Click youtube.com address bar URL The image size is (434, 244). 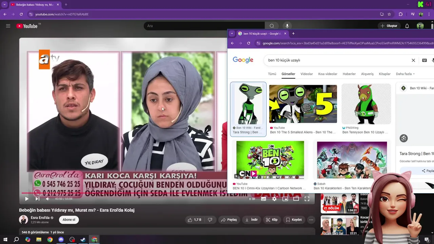(x=62, y=14)
